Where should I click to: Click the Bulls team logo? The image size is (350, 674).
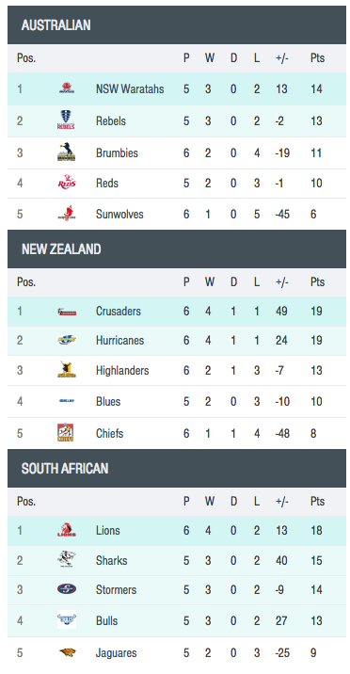[67, 619]
